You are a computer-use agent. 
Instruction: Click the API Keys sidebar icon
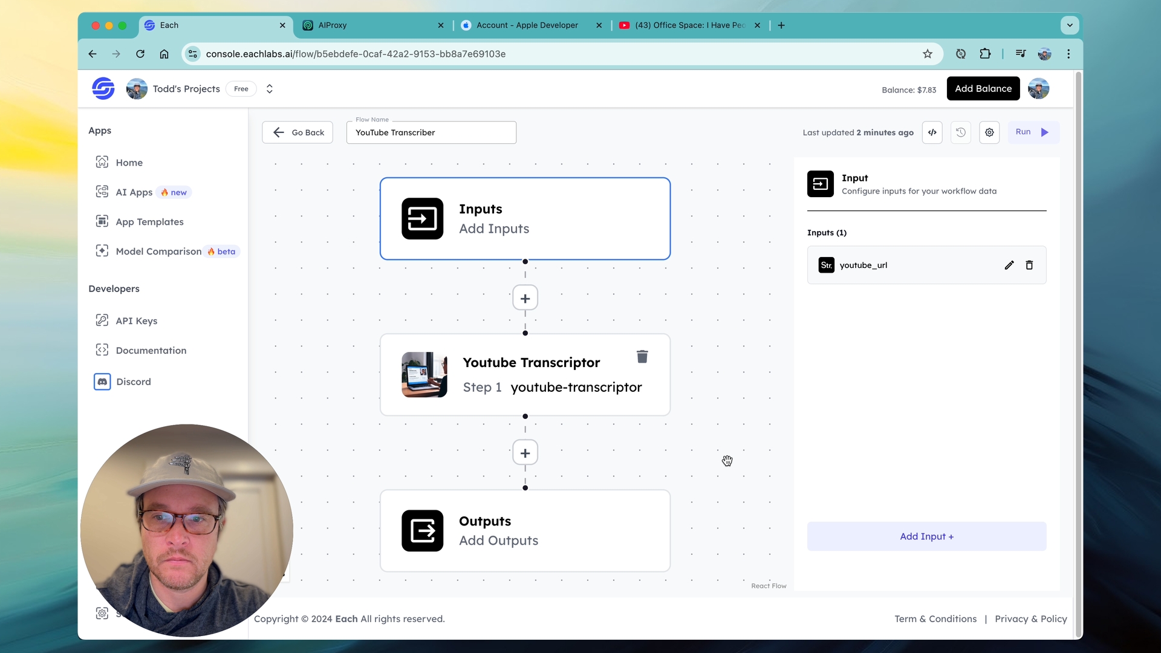pyautogui.click(x=102, y=320)
